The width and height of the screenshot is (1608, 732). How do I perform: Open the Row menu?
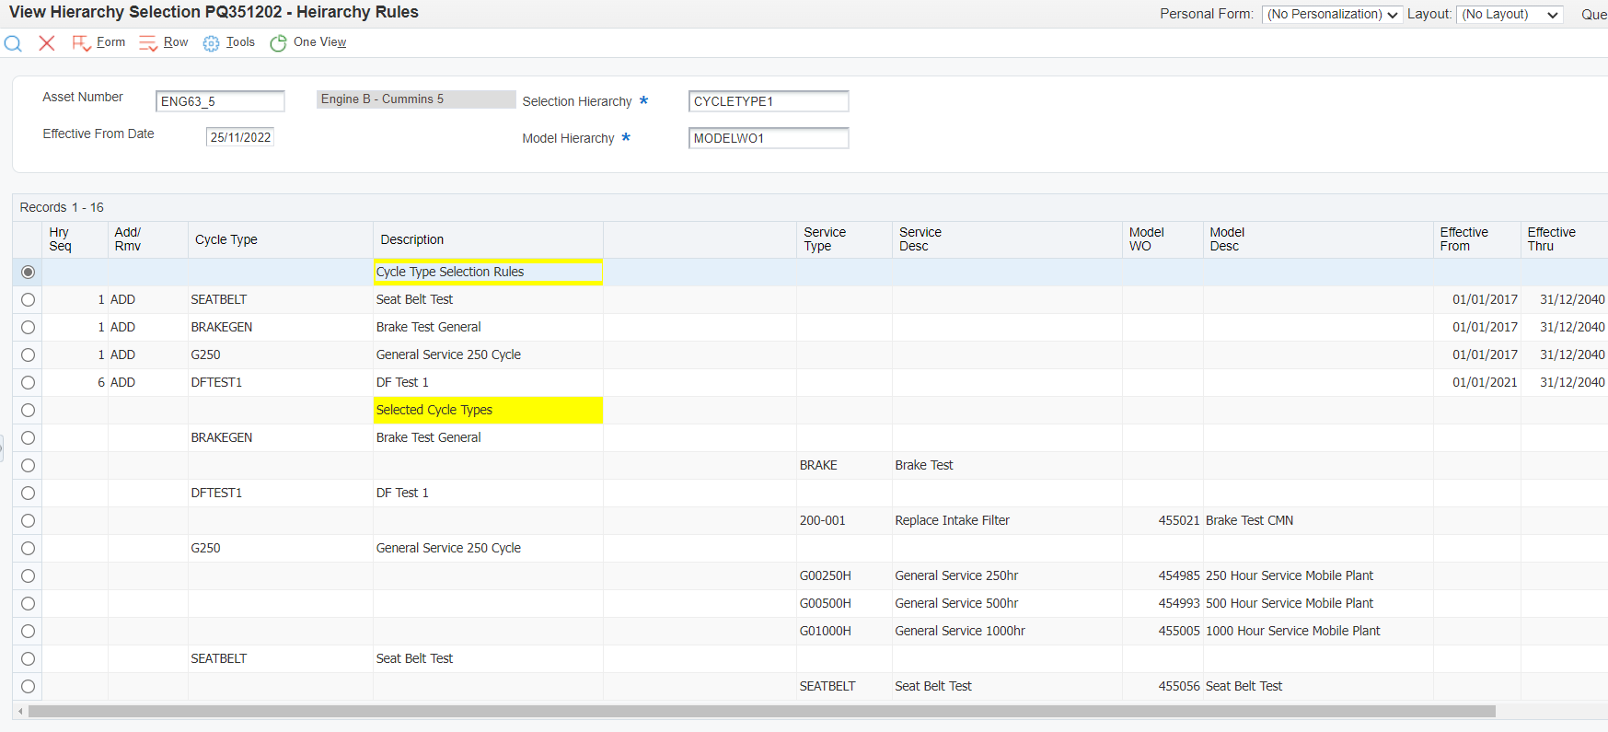tap(176, 42)
